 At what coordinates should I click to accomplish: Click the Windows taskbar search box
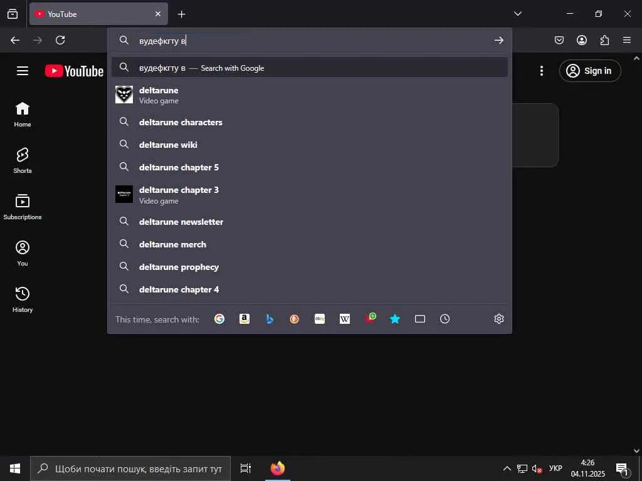click(x=130, y=468)
